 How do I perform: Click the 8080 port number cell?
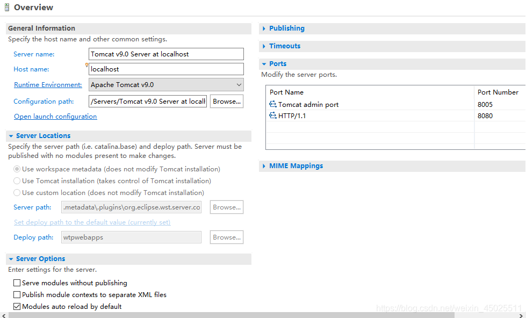(485, 115)
